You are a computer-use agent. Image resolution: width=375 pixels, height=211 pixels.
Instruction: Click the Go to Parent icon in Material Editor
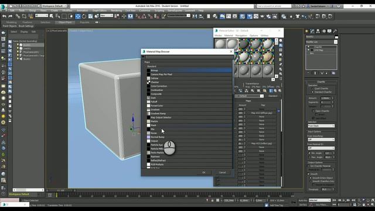tap(275, 91)
